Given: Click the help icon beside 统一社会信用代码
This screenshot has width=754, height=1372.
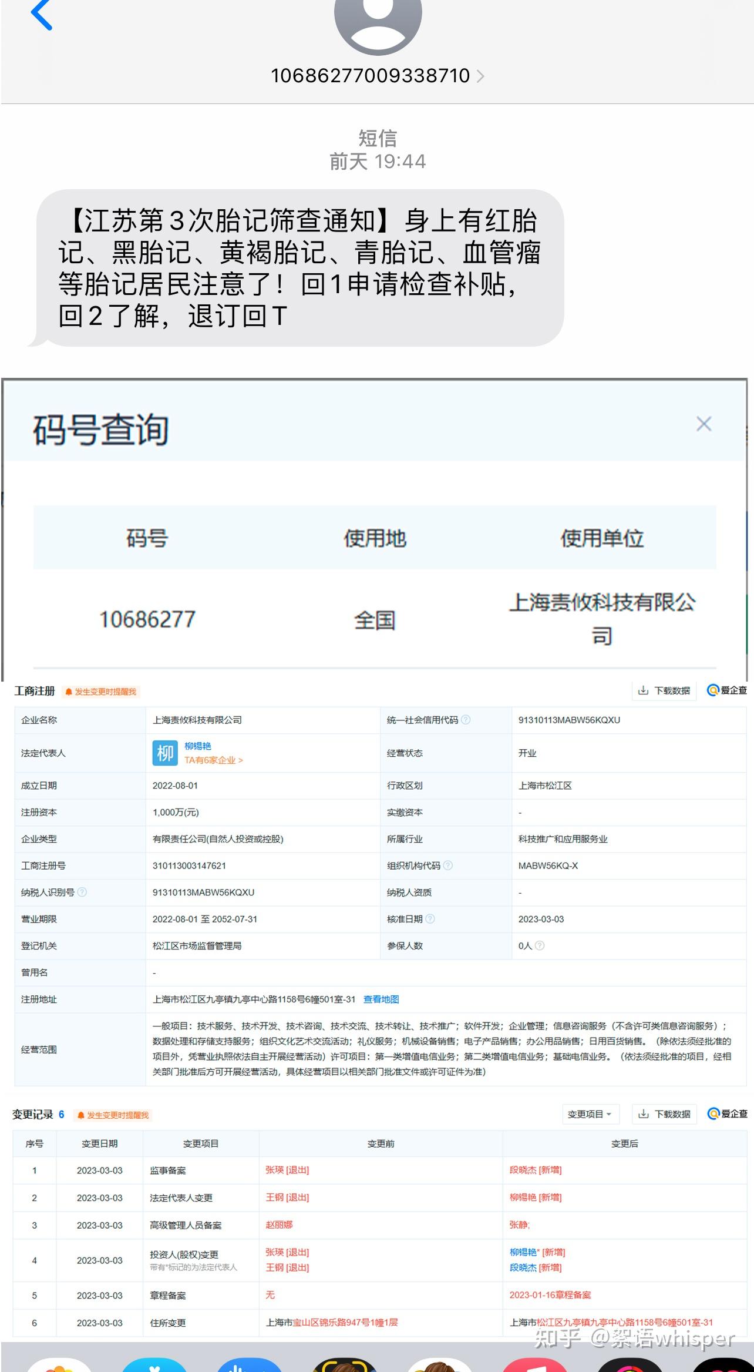Looking at the screenshot, I should point(466,720).
